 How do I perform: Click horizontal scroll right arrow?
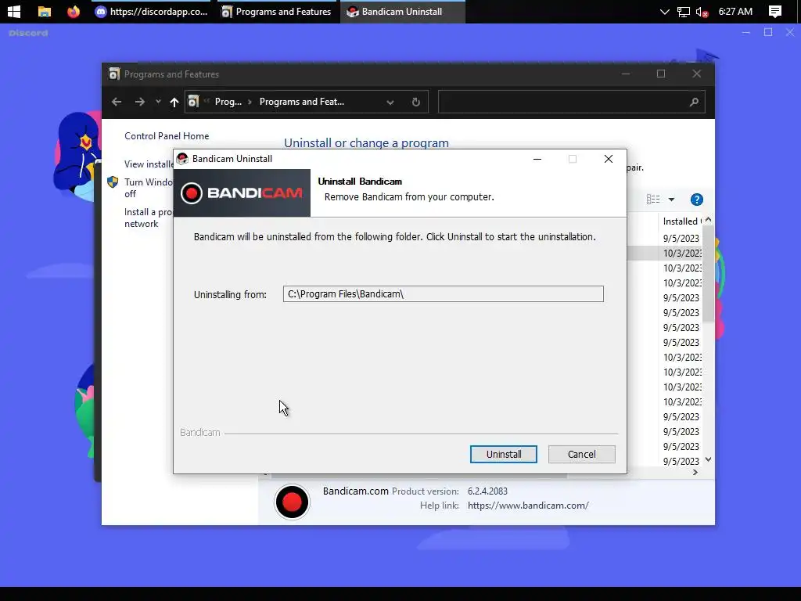[695, 472]
